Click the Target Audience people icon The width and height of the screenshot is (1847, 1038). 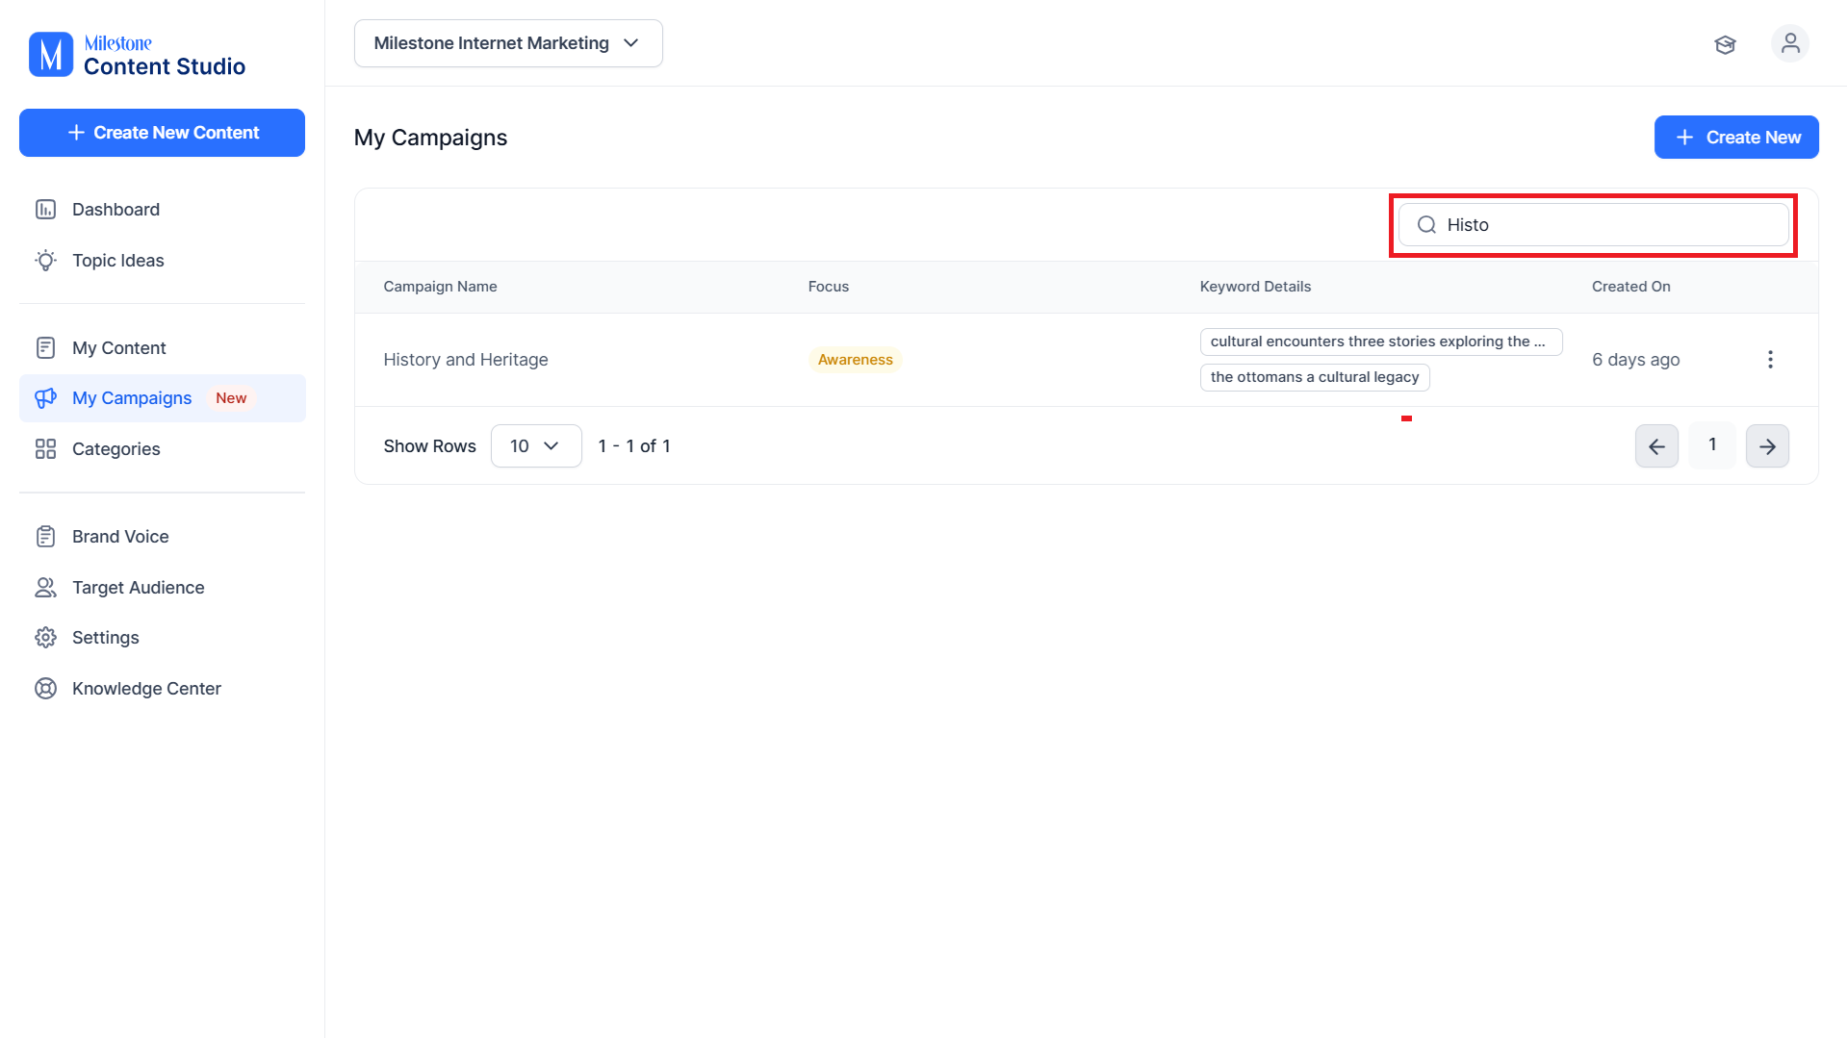[x=45, y=588]
